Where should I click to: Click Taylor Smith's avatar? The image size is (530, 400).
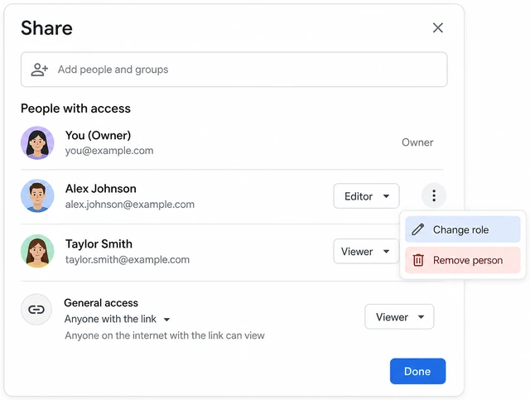coord(37,251)
